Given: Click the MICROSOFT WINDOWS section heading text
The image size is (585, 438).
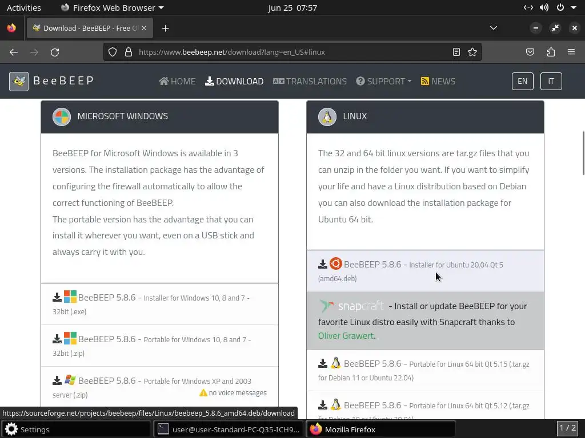Looking at the screenshot, I should pos(123,116).
